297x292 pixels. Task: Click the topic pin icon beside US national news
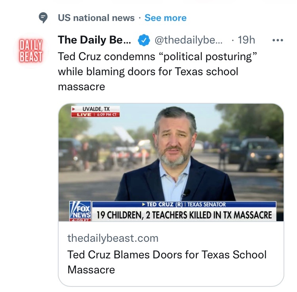[44, 18]
